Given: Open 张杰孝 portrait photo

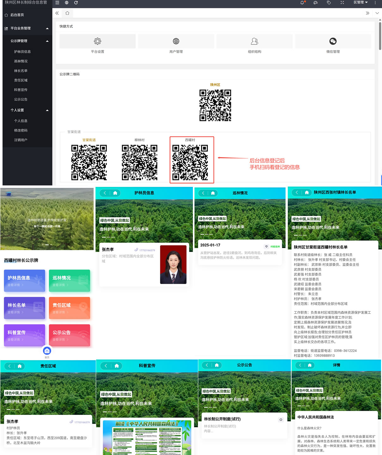Looking at the screenshot, I should (173, 265).
